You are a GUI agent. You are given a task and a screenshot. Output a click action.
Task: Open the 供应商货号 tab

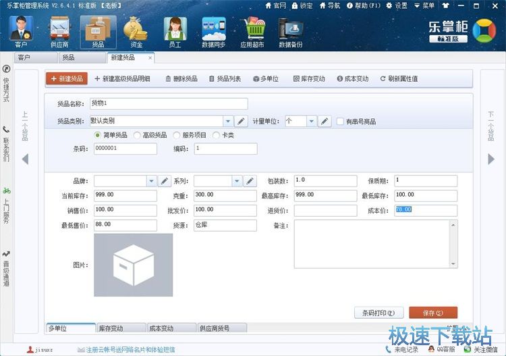[x=222, y=328]
